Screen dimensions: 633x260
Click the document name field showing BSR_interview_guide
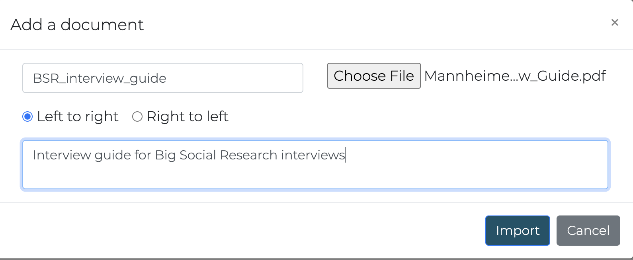162,78
